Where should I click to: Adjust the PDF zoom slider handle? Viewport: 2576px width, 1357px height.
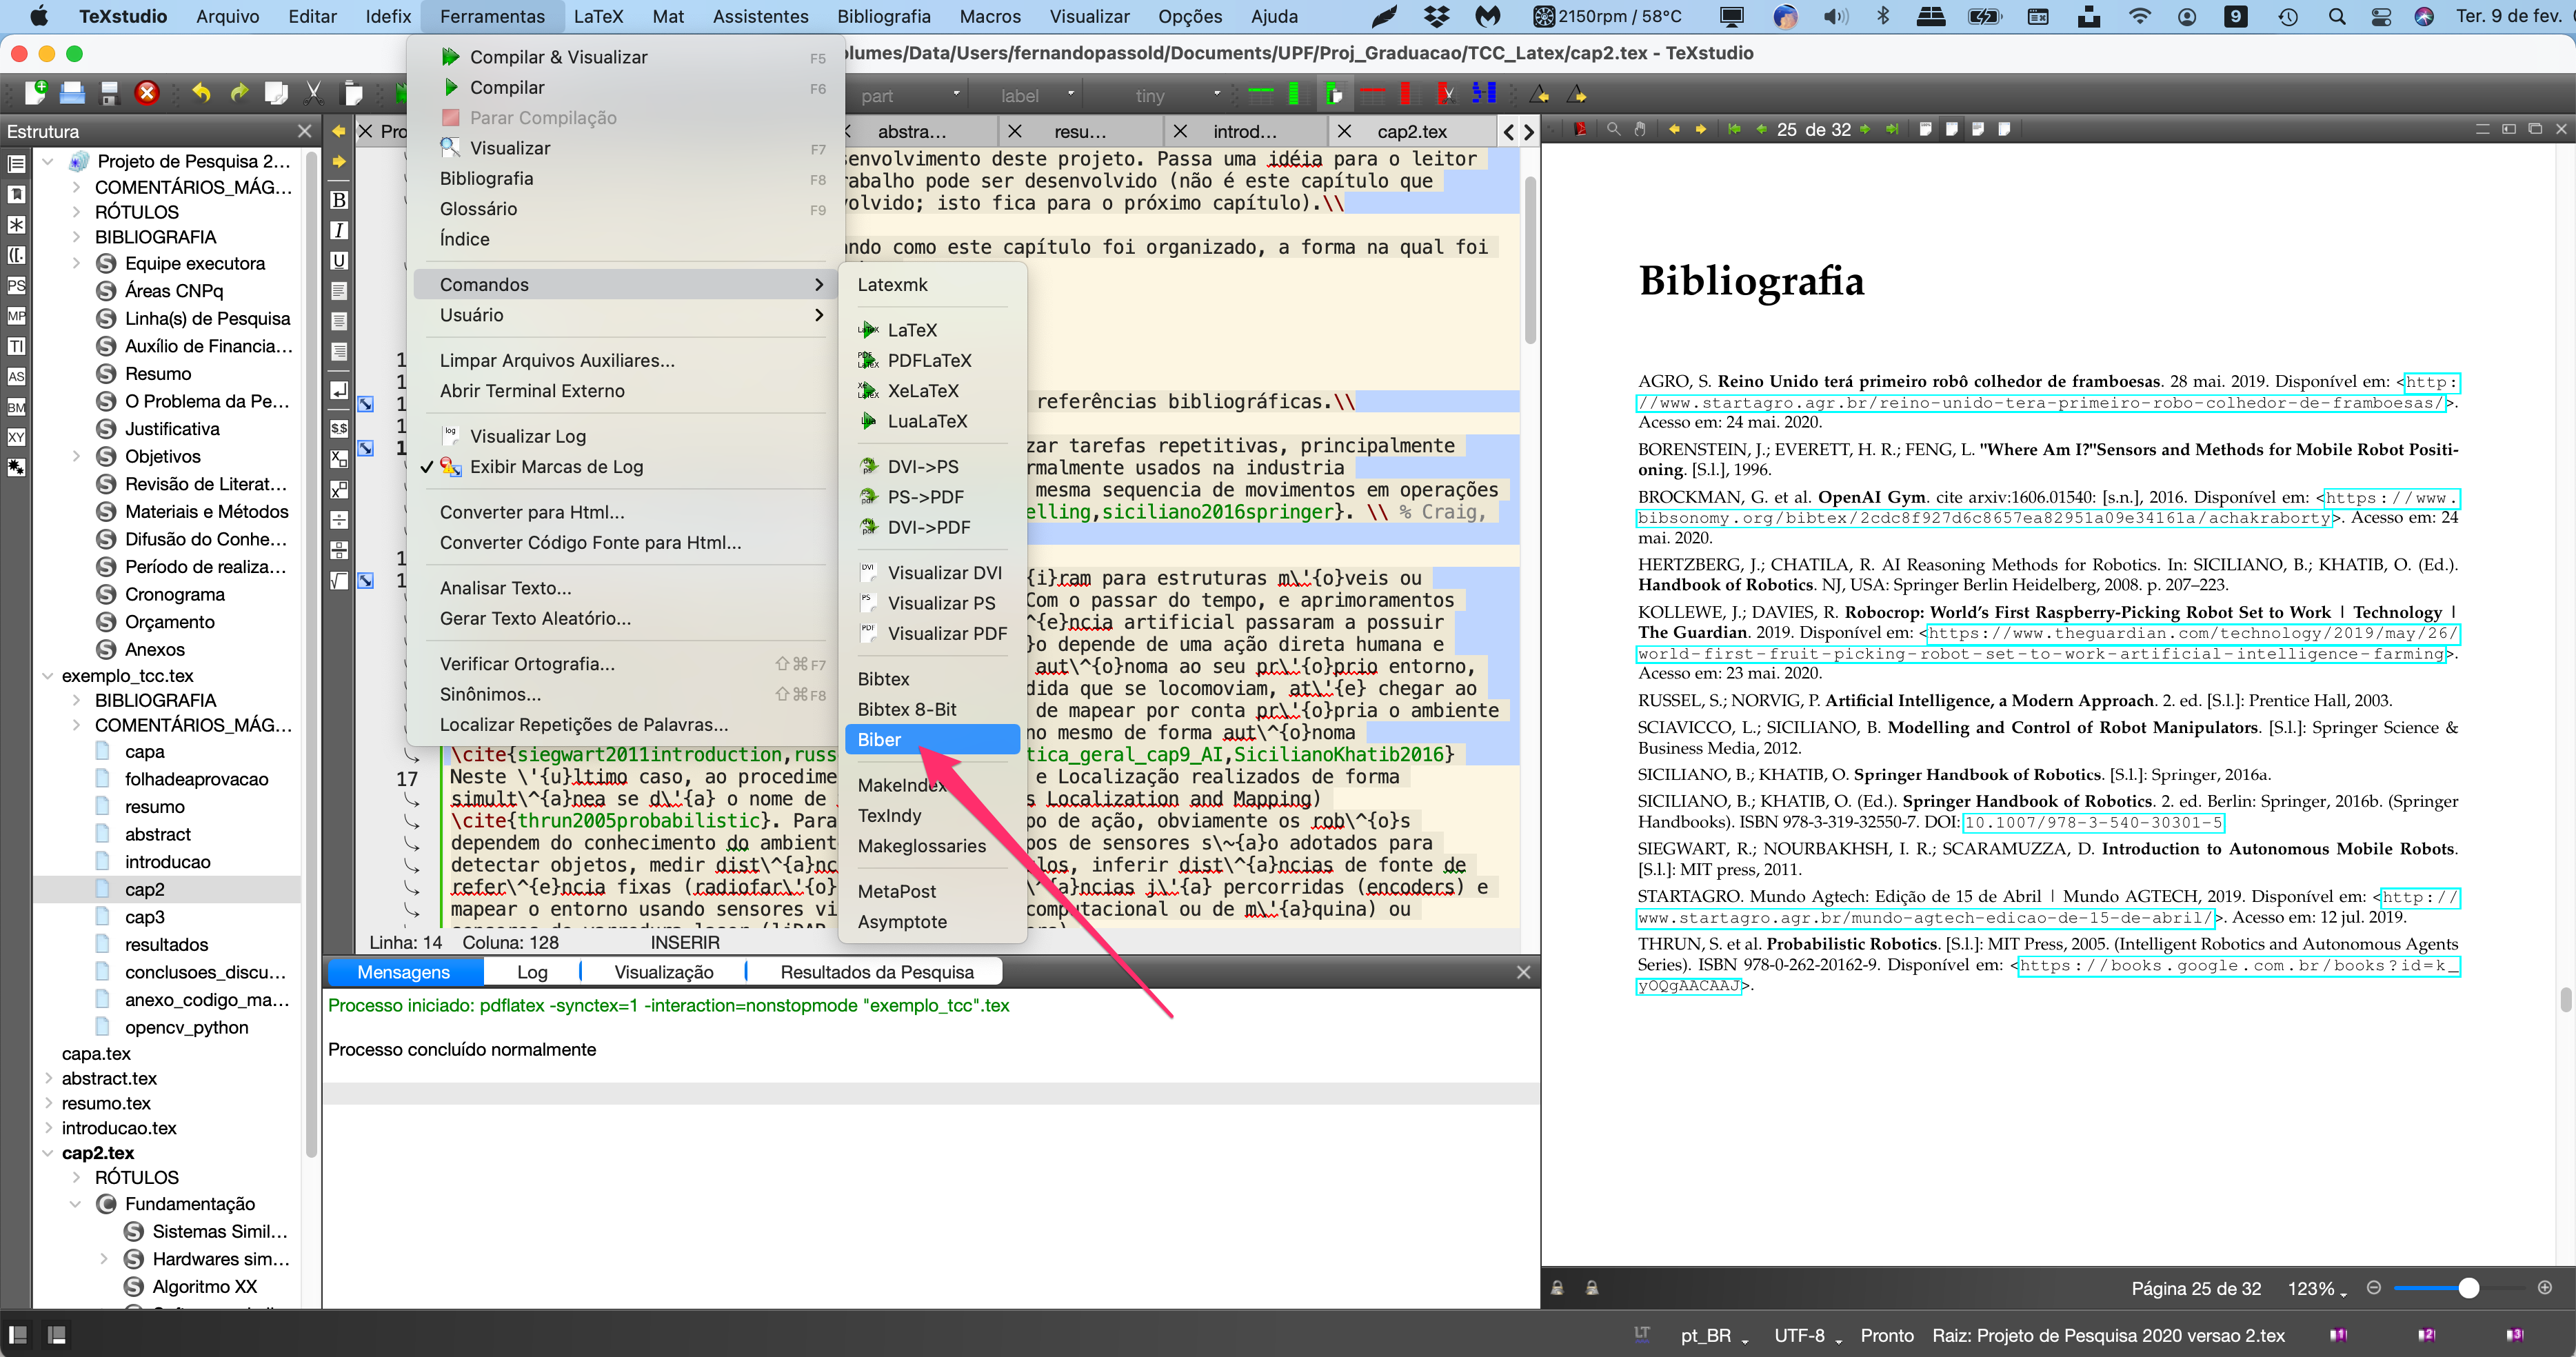[2468, 1288]
